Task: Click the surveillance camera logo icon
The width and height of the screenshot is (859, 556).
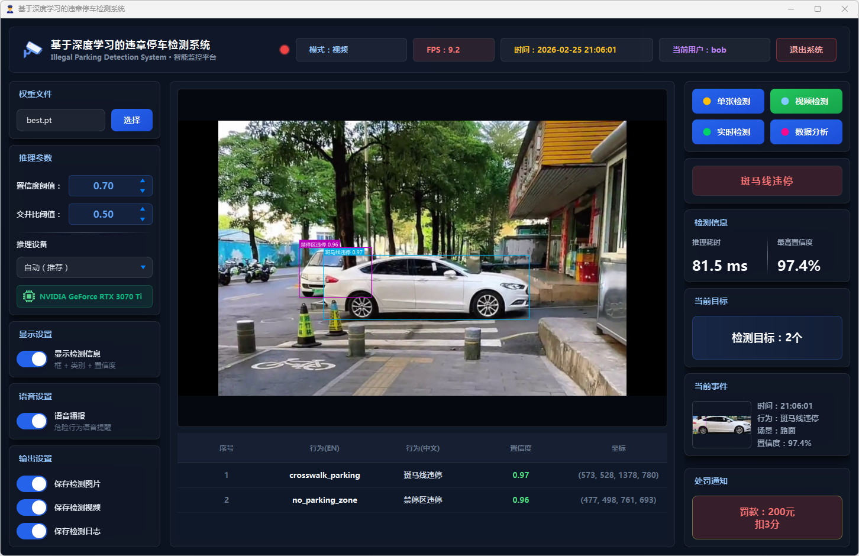Action: pos(33,50)
